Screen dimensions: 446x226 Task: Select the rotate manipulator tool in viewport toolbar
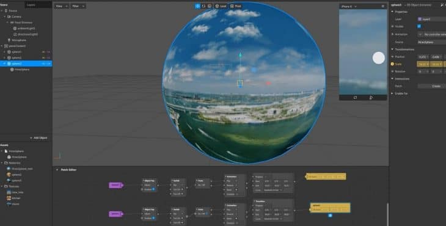[x=203, y=6]
